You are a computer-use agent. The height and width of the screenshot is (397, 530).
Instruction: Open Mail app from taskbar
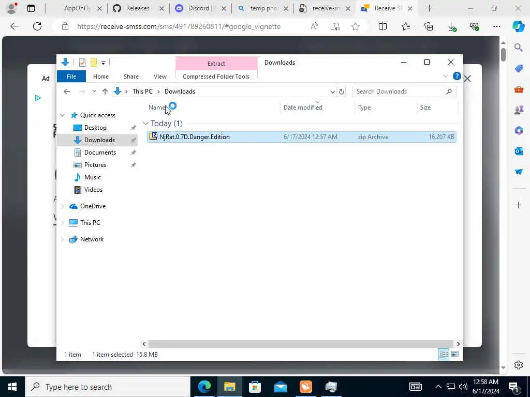point(280,387)
